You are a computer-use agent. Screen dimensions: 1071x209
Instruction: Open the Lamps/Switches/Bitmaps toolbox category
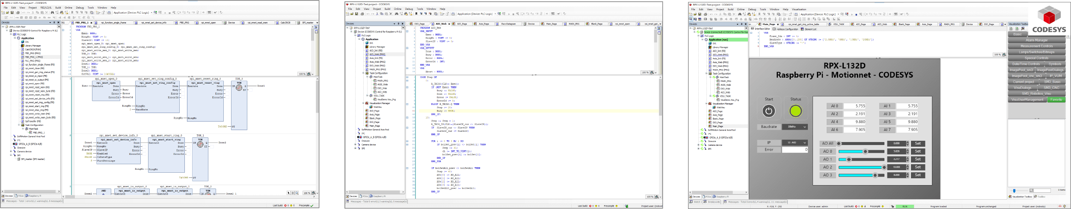click(1036, 52)
